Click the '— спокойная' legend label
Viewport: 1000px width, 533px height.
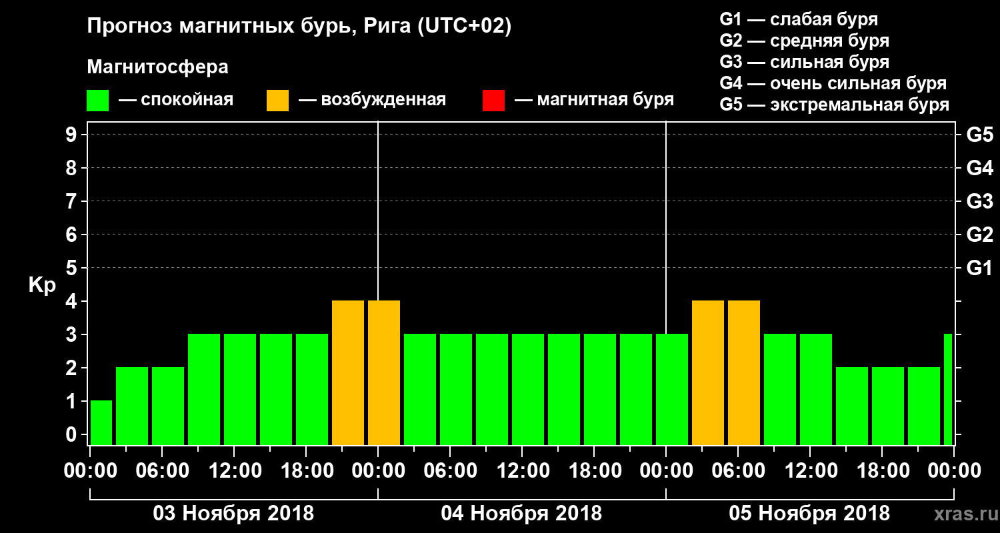[176, 100]
